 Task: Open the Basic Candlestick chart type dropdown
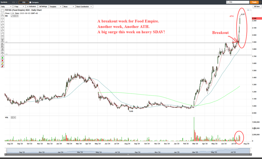84,7
